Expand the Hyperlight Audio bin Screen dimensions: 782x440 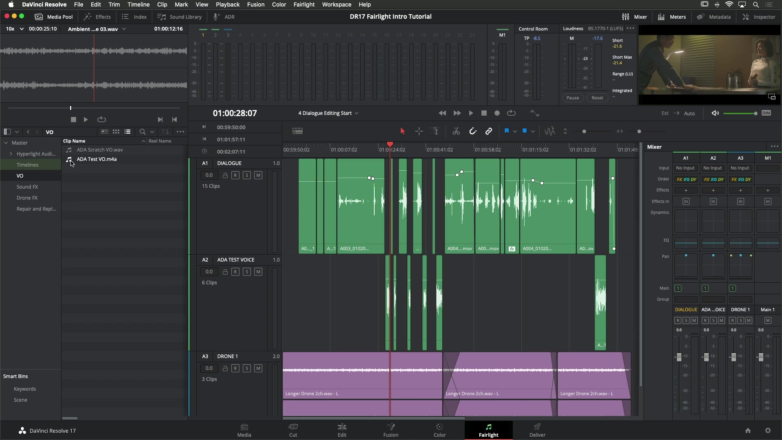tap(11, 154)
